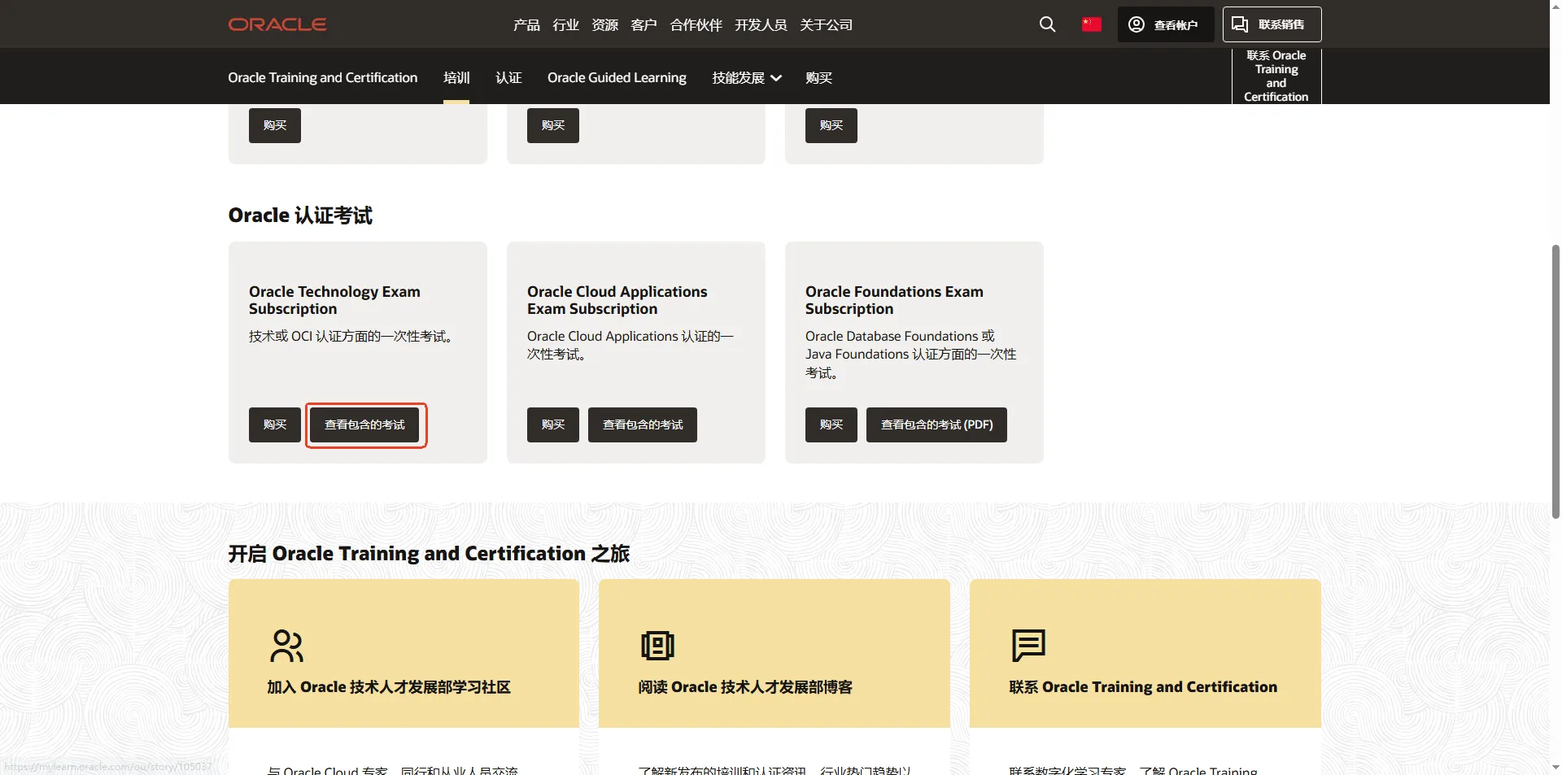
Task: Select the China flag country icon
Action: 1092,24
